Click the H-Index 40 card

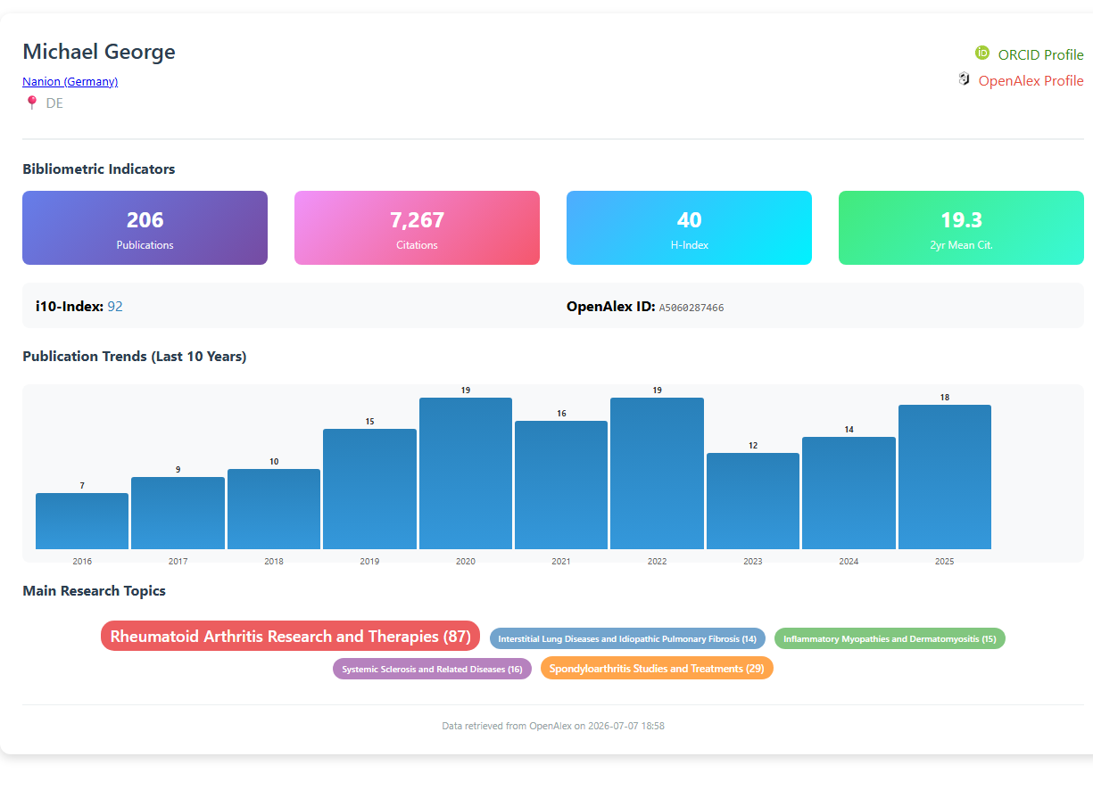(x=689, y=228)
